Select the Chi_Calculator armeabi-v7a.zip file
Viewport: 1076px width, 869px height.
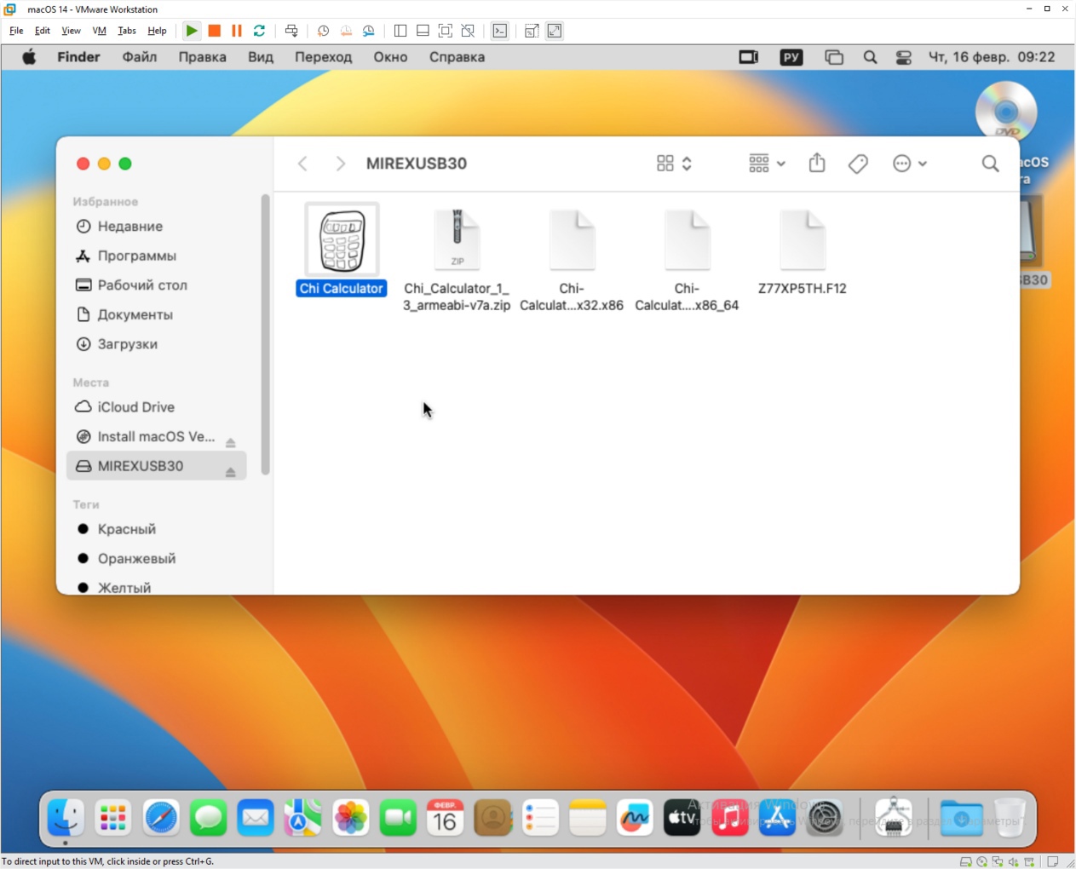tap(457, 260)
